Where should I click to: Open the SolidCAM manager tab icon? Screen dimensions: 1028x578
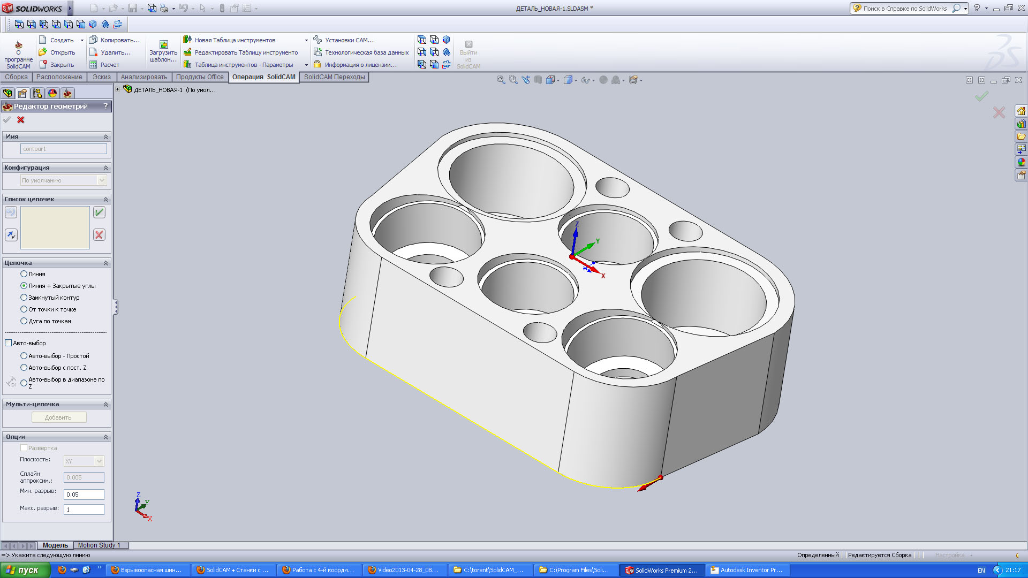coord(67,93)
